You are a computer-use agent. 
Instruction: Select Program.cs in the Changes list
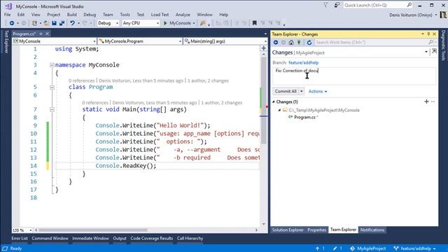[304, 117]
